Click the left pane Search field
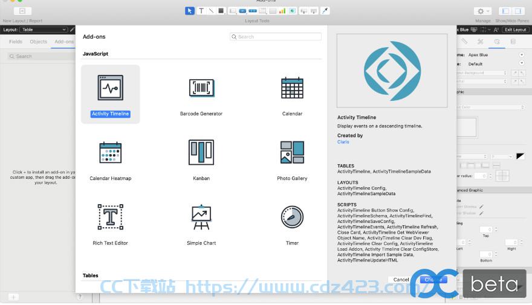This screenshot has width=532, height=305. pos(41,56)
